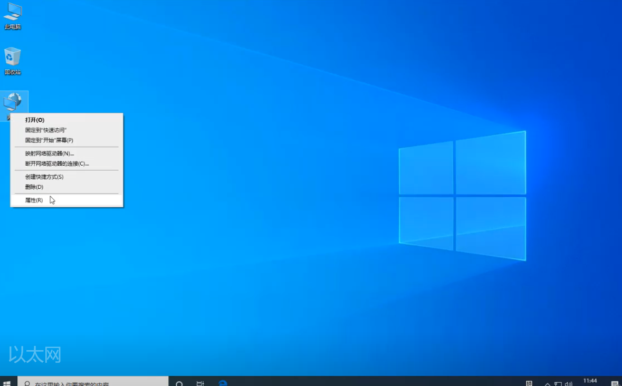The image size is (622, 386).
Task: Click the Cortana circle icon in taskbar
Action: 179,383
